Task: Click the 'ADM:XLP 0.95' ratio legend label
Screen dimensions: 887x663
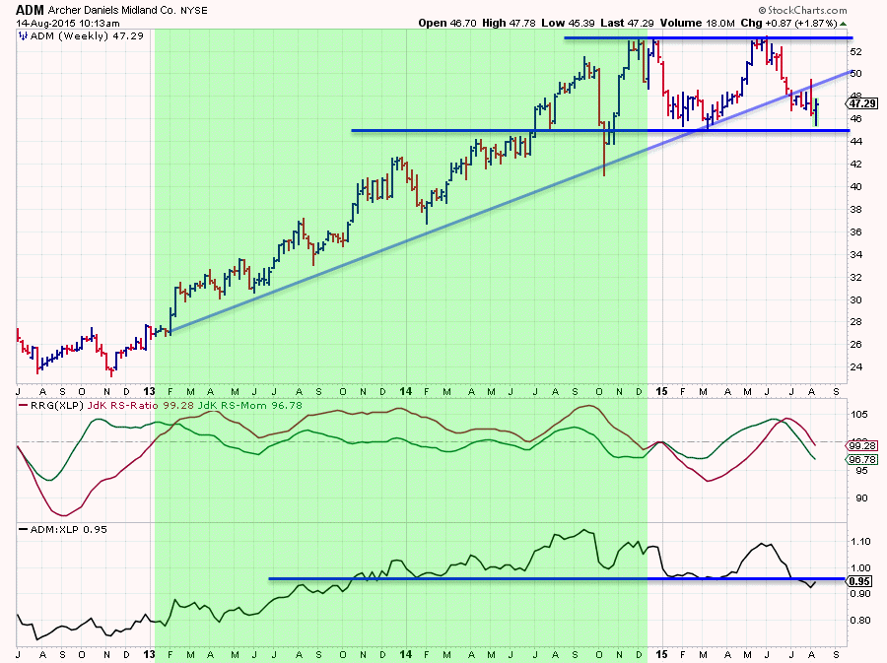Action: pos(68,530)
